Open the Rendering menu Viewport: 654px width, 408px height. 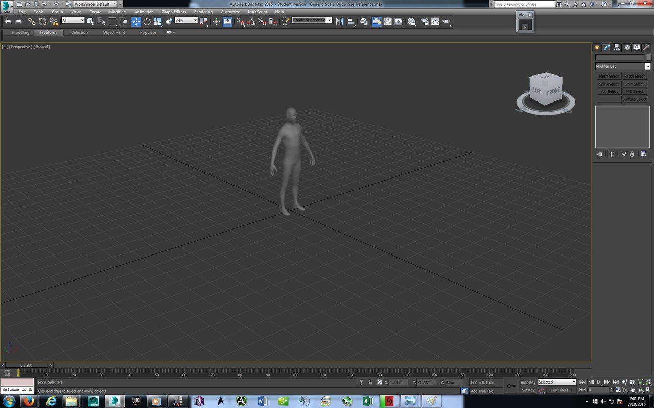[x=203, y=12]
